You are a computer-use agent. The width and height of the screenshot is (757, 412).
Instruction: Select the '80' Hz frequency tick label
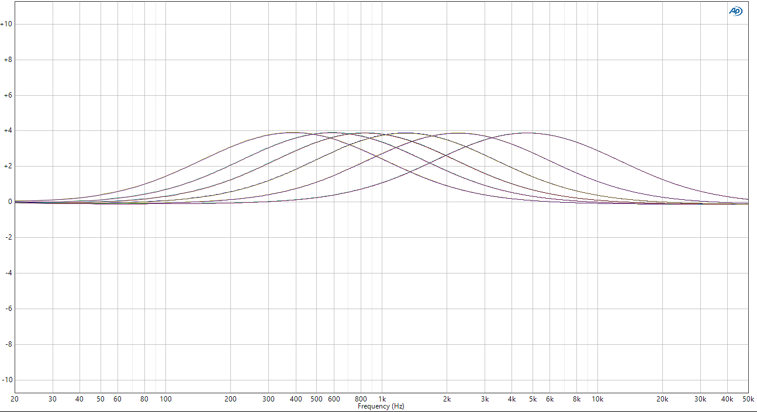click(x=144, y=399)
